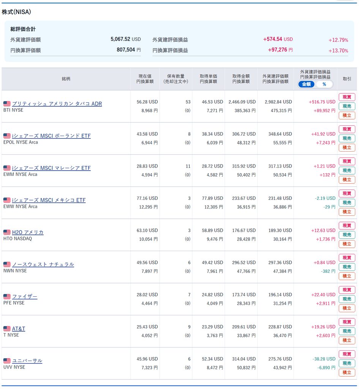Click 現売 button for PFE row
The width and height of the screenshot is (361, 389).
coord(347,299)
